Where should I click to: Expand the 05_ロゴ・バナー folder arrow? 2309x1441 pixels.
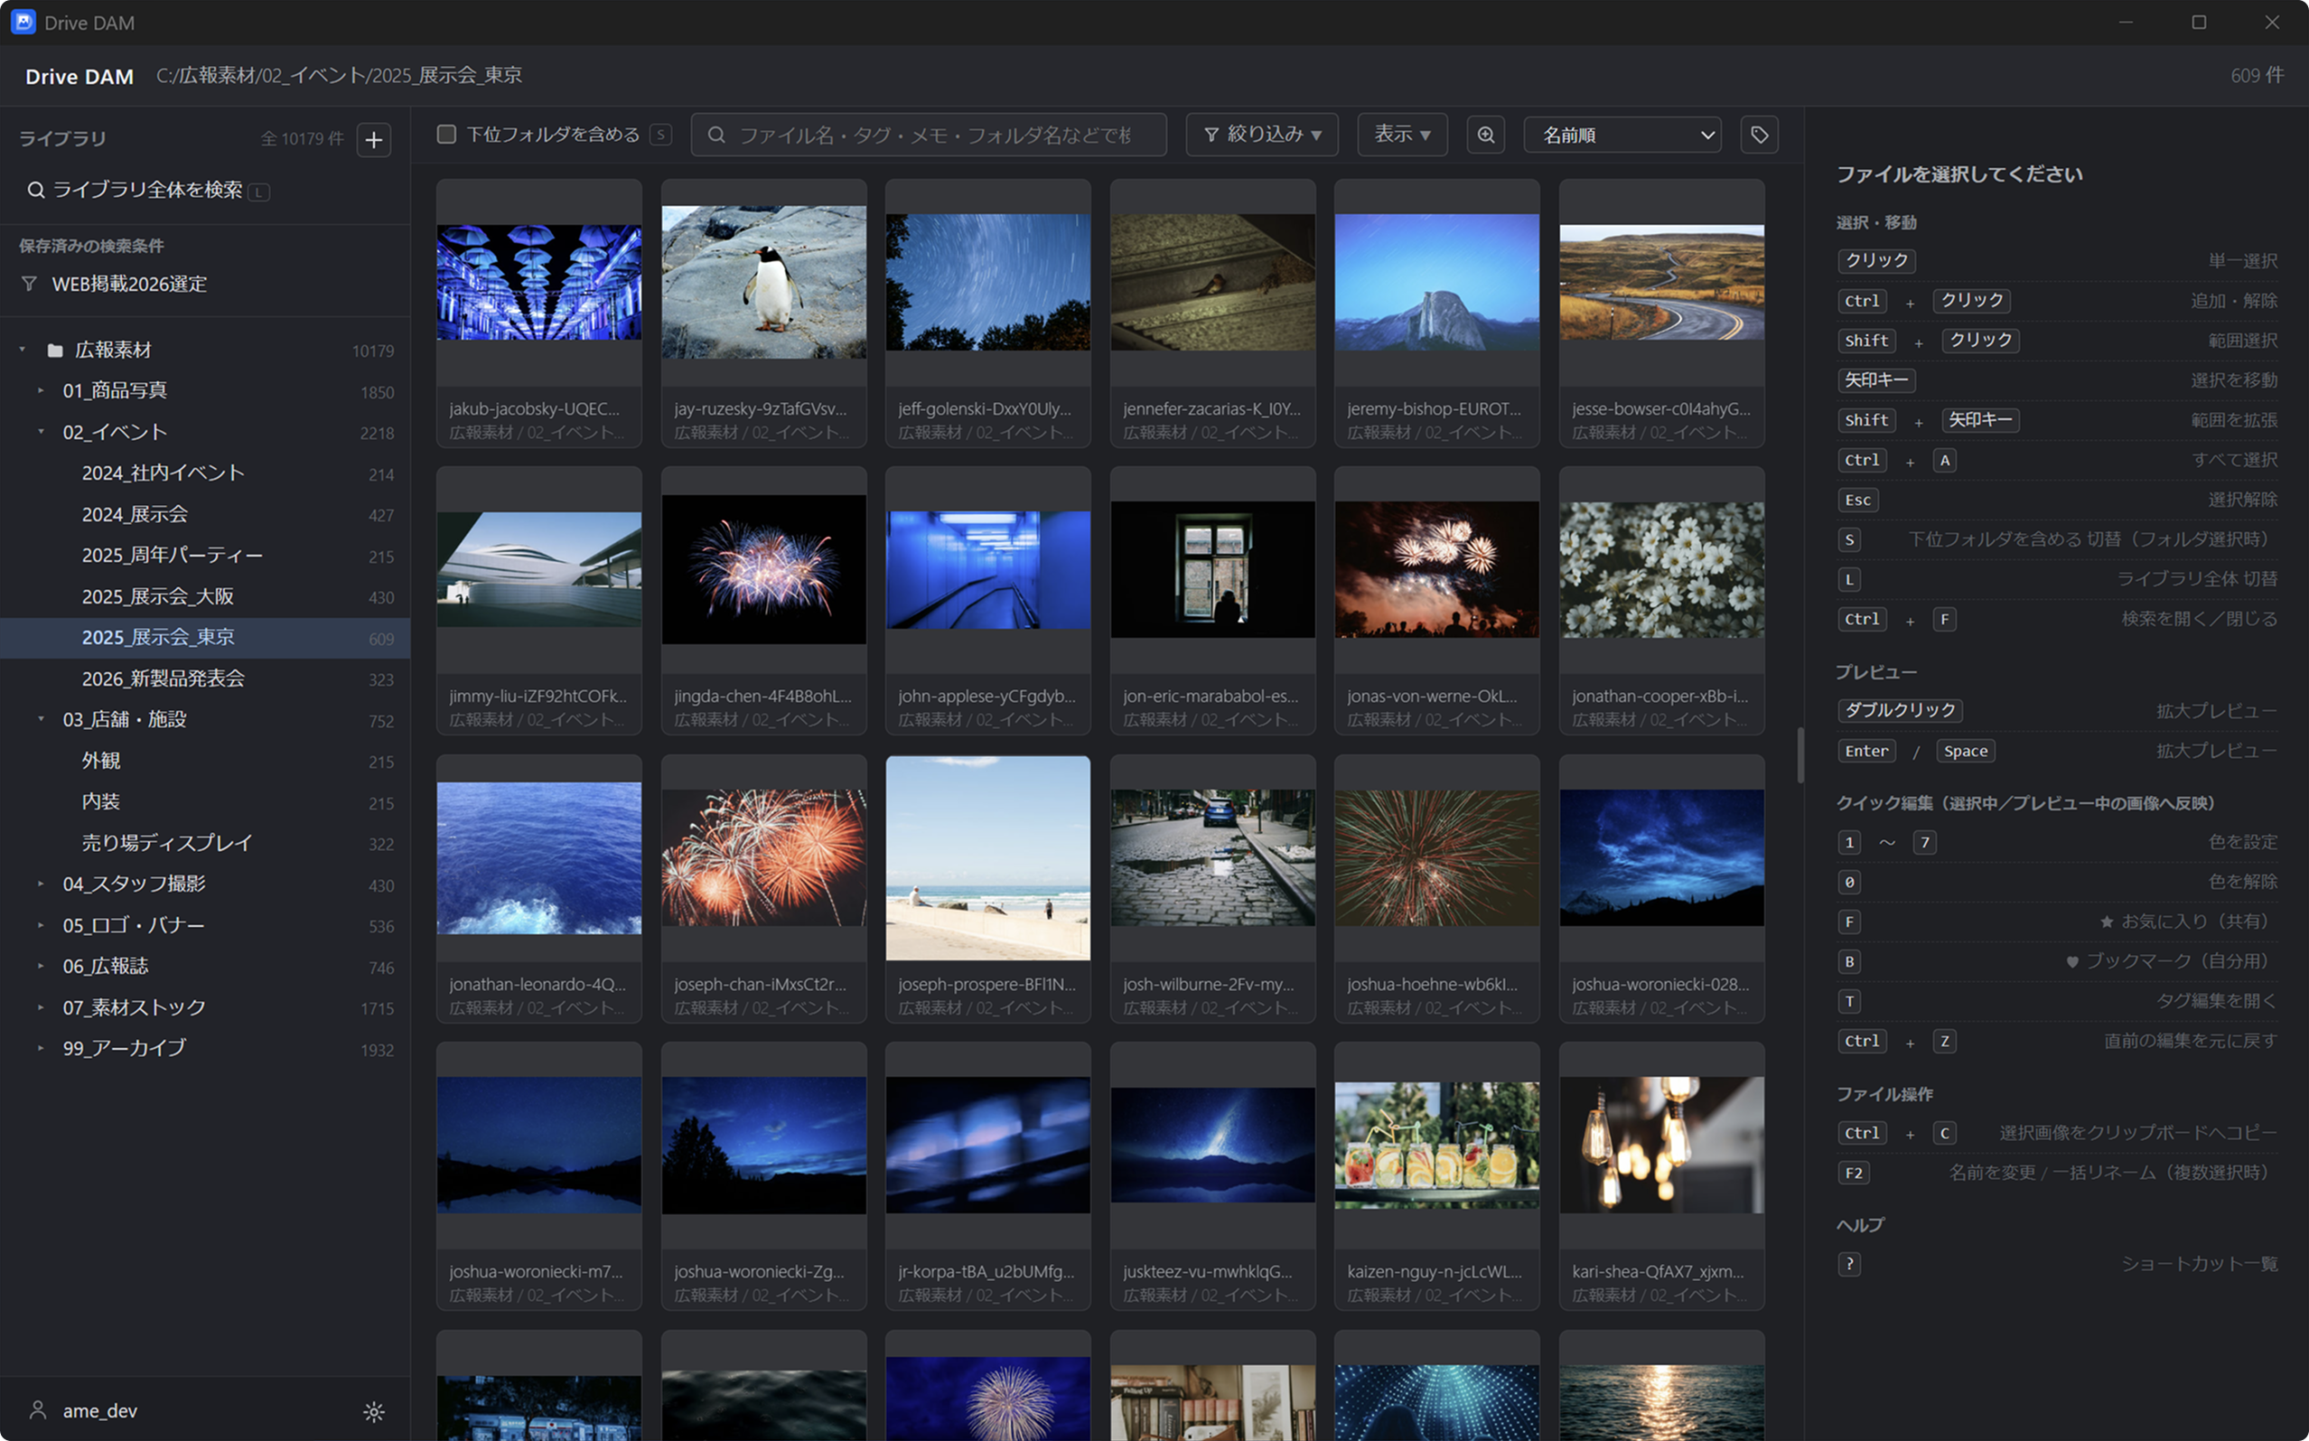pyautogui.click(x=40, y=924)
